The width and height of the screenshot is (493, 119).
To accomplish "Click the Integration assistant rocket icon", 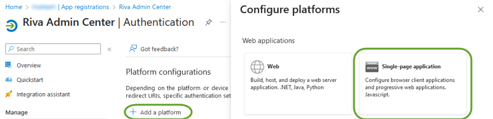I will [8, 94].
